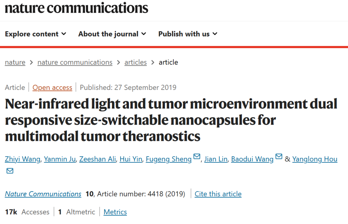Click the email icon after Baodui Wang
This screenshot has width=348, height=224.
click(279, 157)
